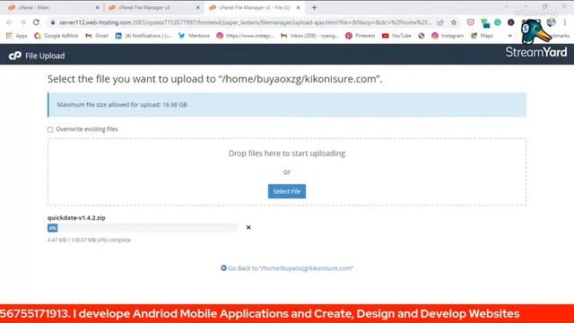Click the maximum file size notice

pyautogui.click(x=287, y=105)
